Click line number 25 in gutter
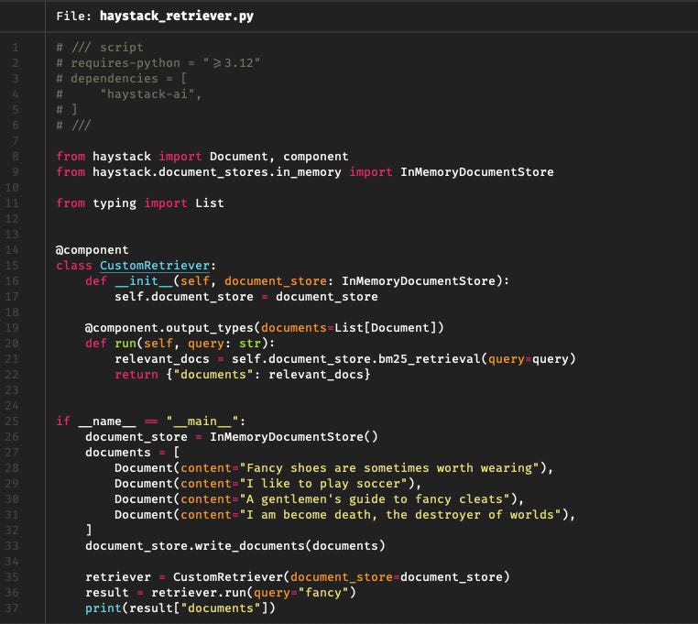 point(12,421)
